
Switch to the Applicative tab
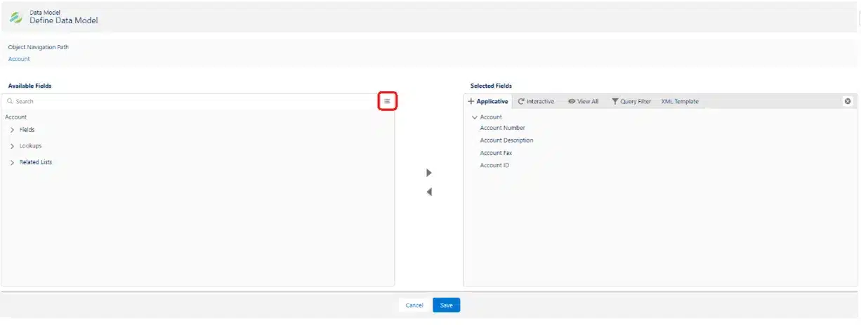point(488,102)
